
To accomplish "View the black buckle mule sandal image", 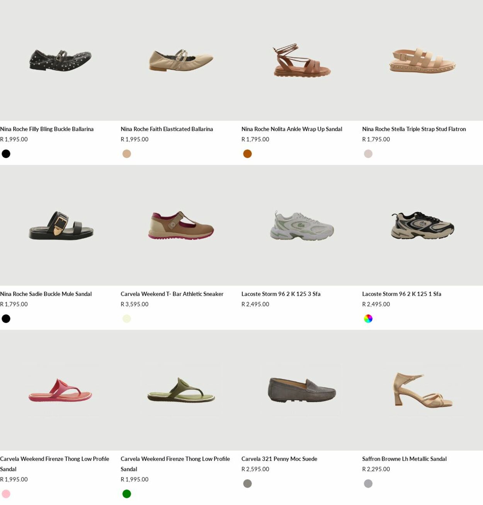I will point(60,225).
